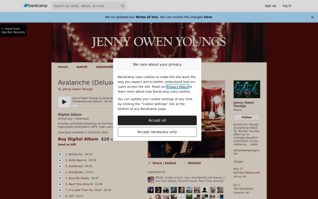This screenshot has height=199, width=318.
Task: Click the Jenny Owen Youngs header banner
Action: tap(159, 42)
